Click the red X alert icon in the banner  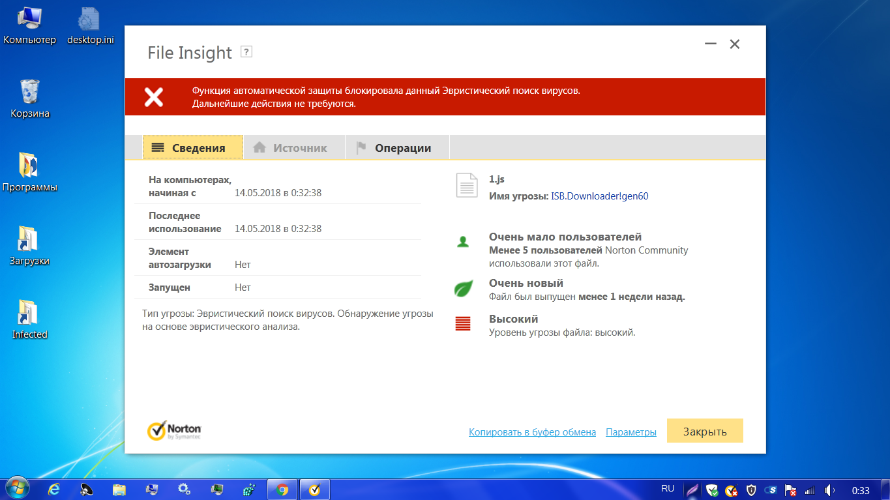pyautogui.click(x=154, y=97)
